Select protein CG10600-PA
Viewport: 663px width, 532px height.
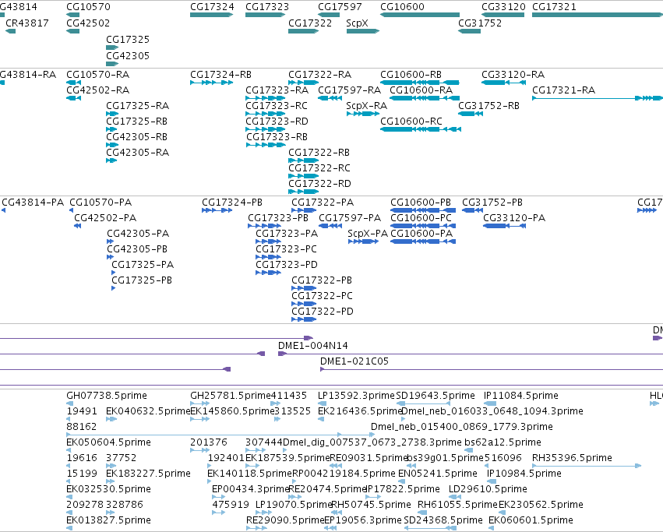pyautogui.click(x=423, y=241)
